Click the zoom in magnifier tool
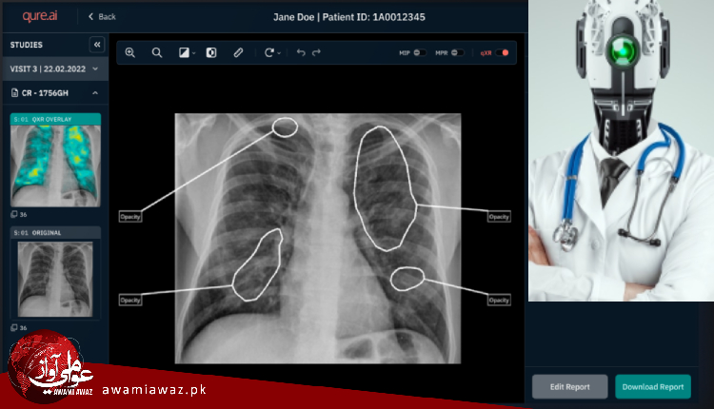Image resolution: width=714 pixels, height=409 pixels. point(130,53)
